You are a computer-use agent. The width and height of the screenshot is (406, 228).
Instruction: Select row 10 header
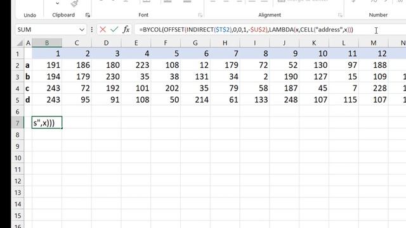(18, 158)
